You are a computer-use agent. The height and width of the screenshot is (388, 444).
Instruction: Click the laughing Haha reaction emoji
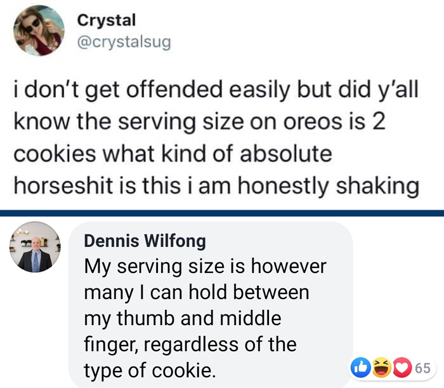[382, 366]
